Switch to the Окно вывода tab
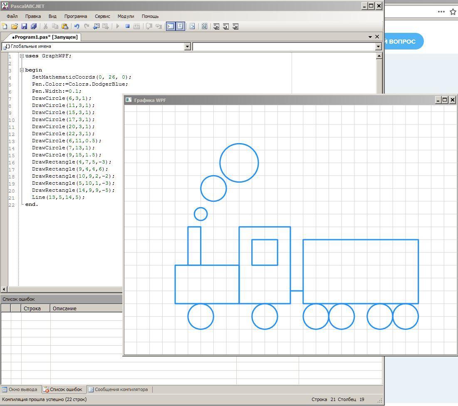Image resolution: width=458 pixels, height=406 pixels. (22, 390)
